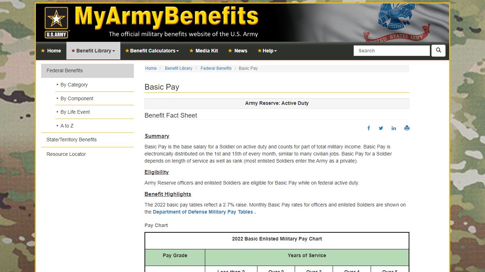Click the U.S. Army star logo
This screenshot has height=272, width=485.
tap(56, 22)
